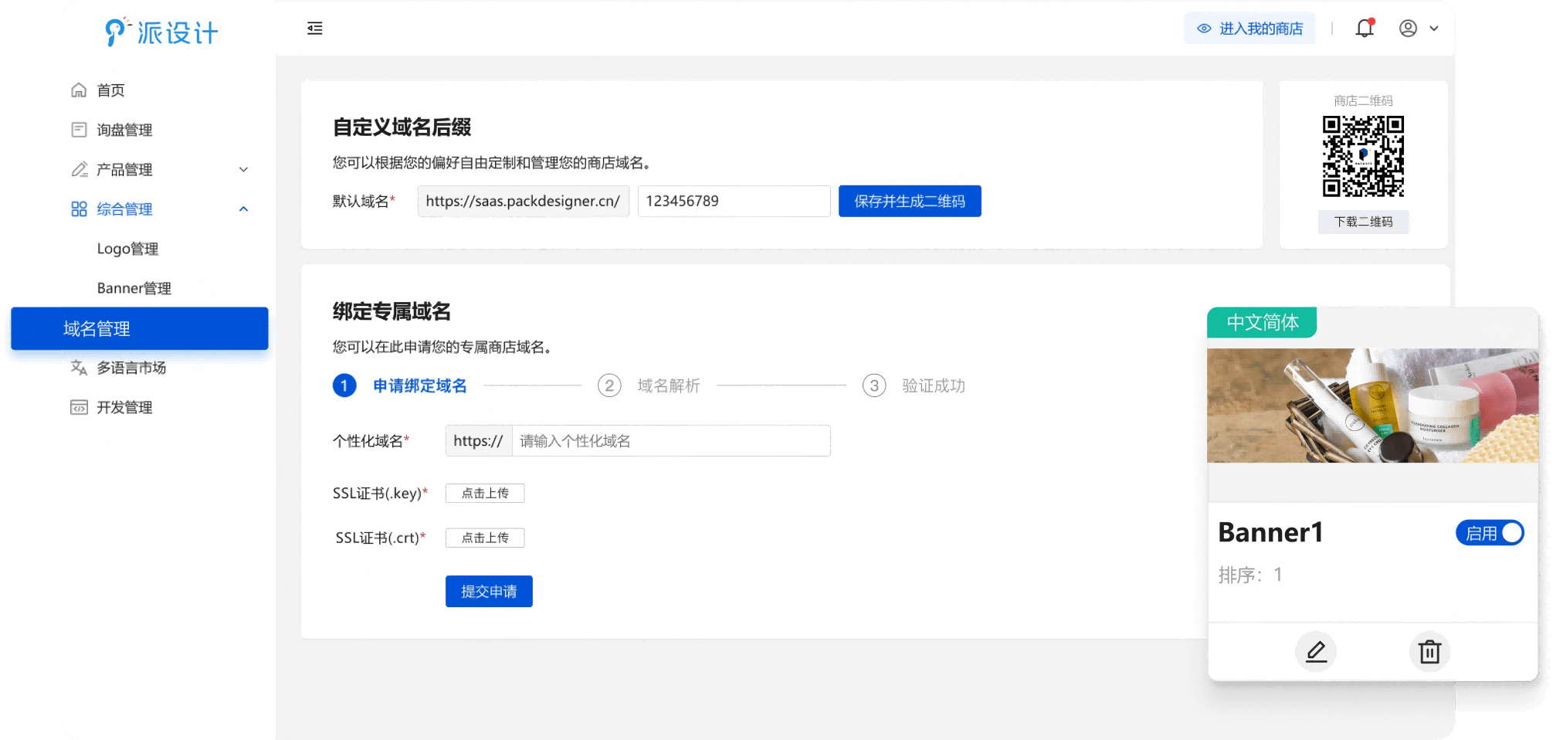Expand the 产品管理 submenu chevron

[243, 170]
